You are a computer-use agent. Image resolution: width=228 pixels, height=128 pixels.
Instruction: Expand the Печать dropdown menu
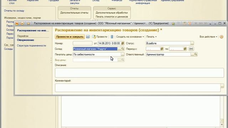pos(151,37)
